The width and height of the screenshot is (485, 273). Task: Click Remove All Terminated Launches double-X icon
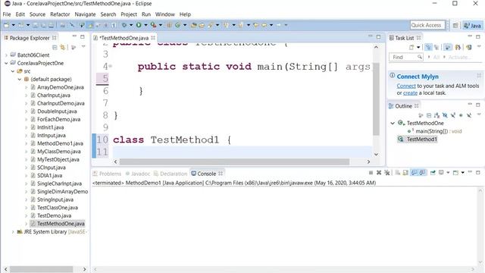click(386, 173)
